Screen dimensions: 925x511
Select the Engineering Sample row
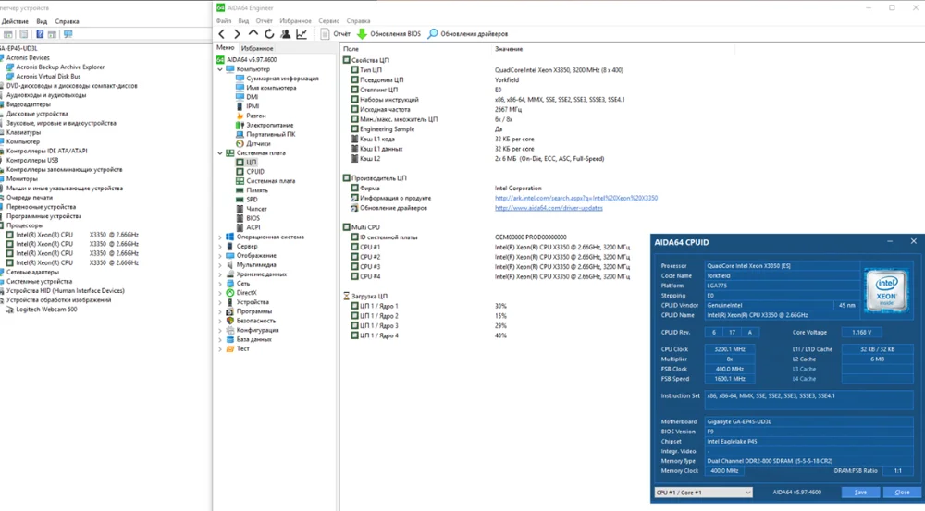[387, 129]
